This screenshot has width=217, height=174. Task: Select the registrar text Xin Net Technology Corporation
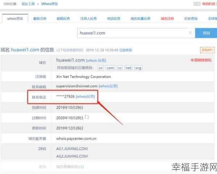tap(84, 77)
